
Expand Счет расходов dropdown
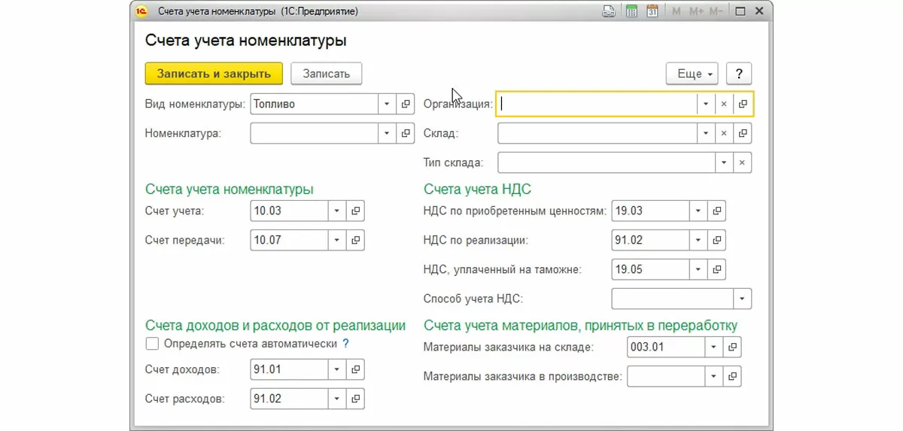337,399
